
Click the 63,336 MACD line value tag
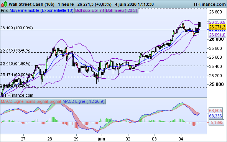pyautogui.click(x=215, y=116)
